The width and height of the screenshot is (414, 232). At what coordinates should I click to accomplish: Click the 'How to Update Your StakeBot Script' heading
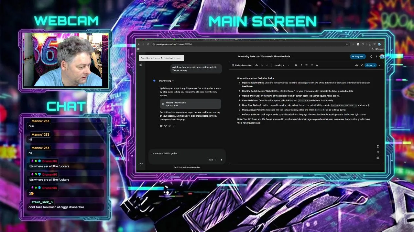pyautogui.click(x=256, y=78)
